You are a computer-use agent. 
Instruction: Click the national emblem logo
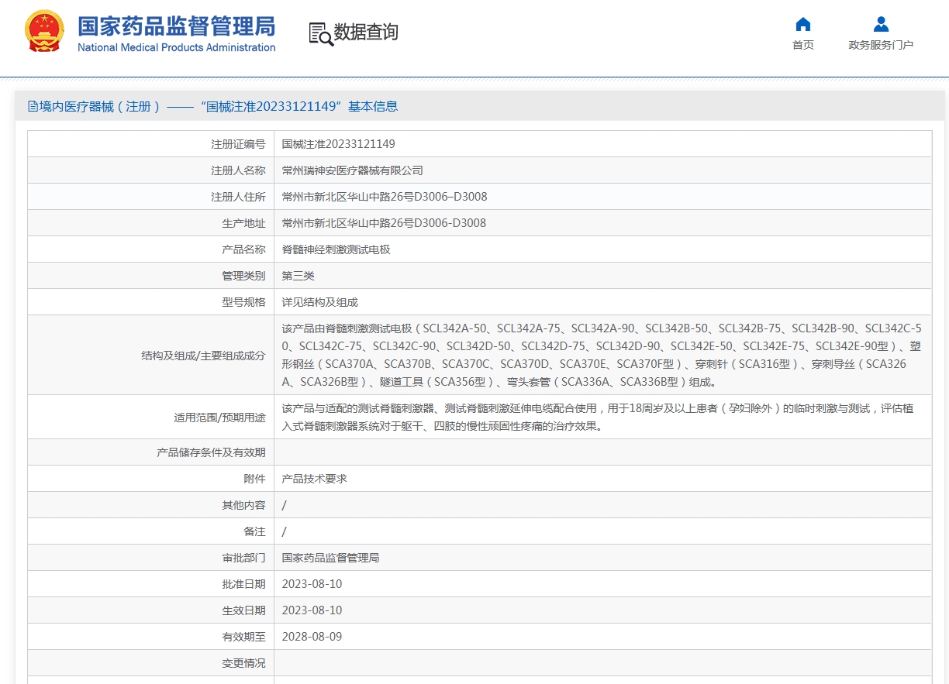click(45, 32)
